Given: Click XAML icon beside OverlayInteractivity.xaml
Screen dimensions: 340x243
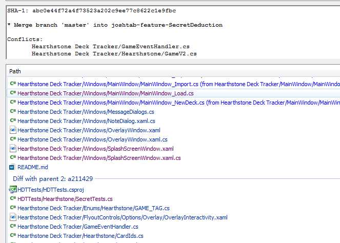Looking at the screenshot, I should coord(13,217).
